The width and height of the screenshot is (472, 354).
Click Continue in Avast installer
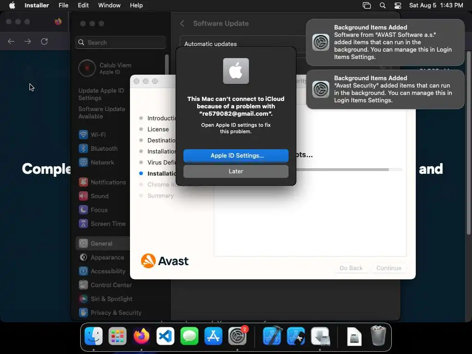389,268
